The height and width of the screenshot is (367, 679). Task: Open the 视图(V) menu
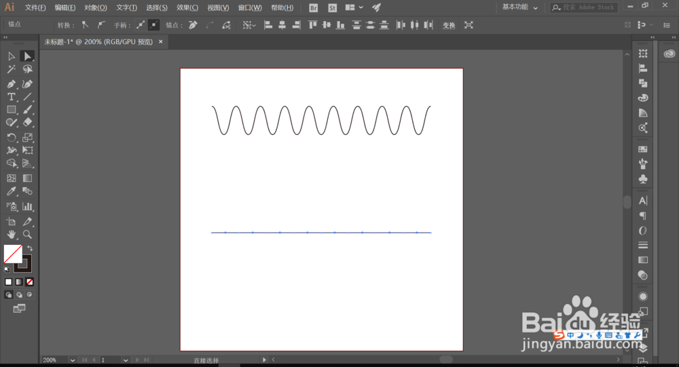click(218, 7)
